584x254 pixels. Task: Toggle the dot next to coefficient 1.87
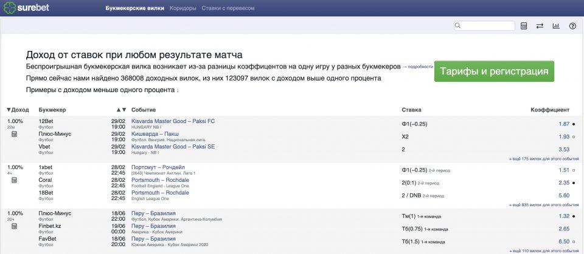[574, 124]
